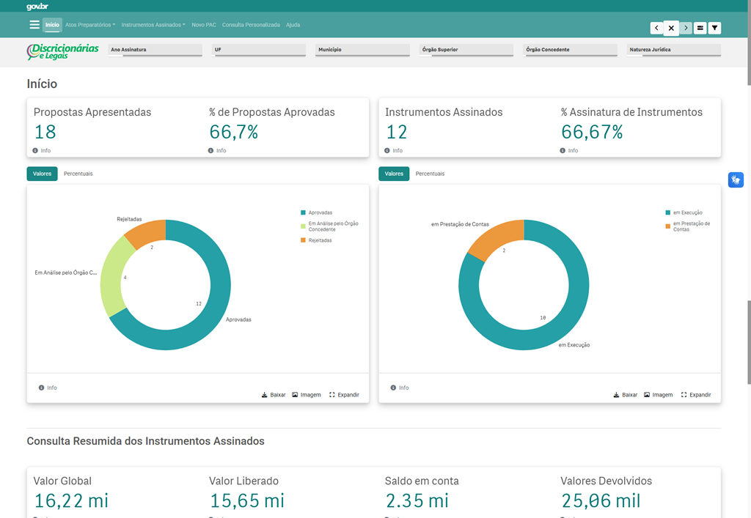This screenshot has height=518, width=751.
Task: Step back one selection with left arrow
Action: point(656,29)
